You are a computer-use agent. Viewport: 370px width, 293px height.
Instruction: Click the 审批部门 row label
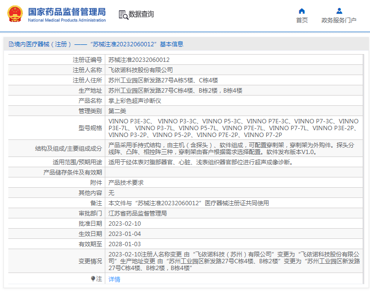coord(90,213)
